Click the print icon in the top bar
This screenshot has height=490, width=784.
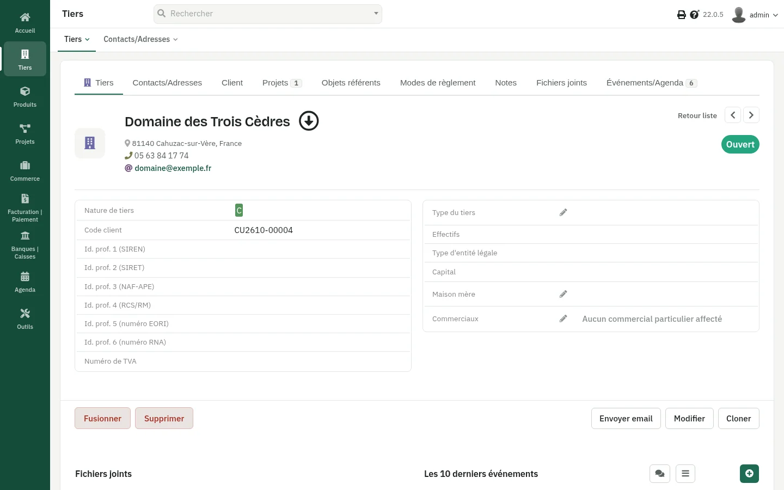[681, 15]
